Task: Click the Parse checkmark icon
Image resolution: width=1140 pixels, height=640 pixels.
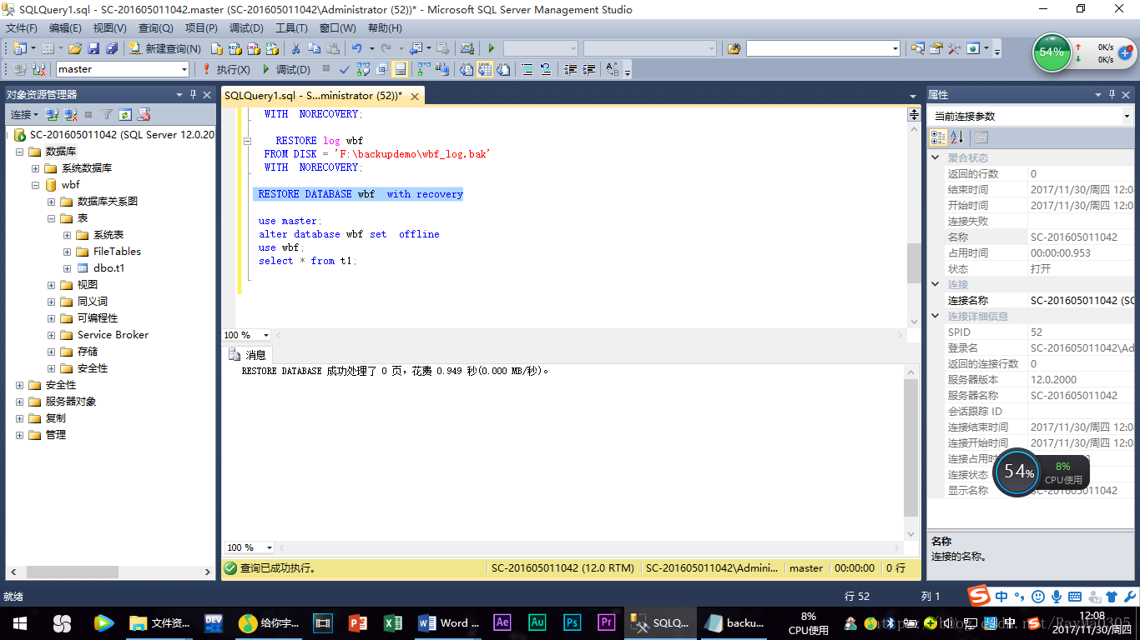Action: (x=344, y=69)
